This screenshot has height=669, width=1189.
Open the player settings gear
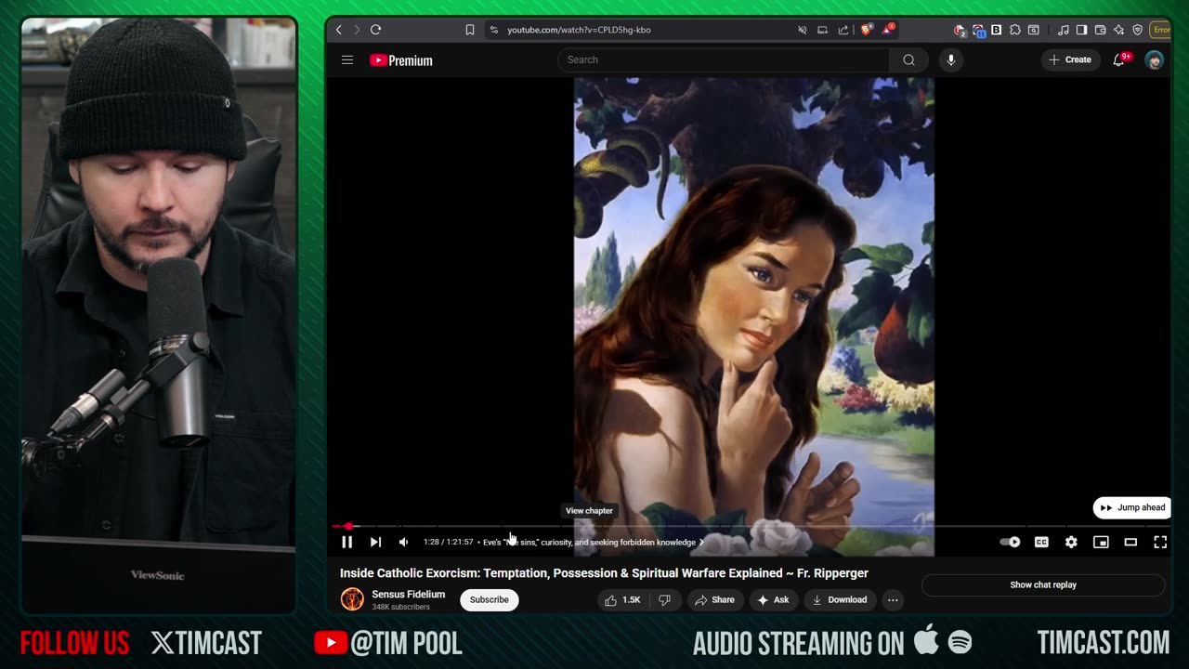(1071, 542)
